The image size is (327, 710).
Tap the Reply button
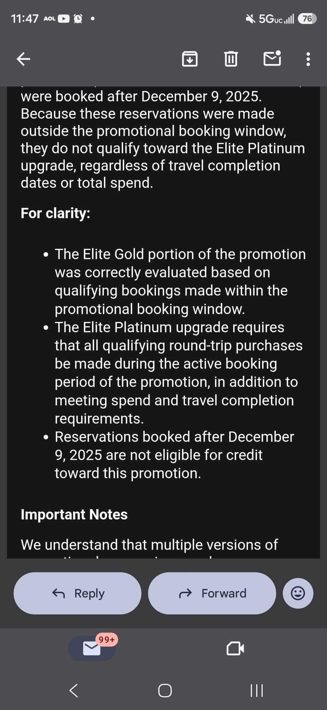click(x=78, y=593)
